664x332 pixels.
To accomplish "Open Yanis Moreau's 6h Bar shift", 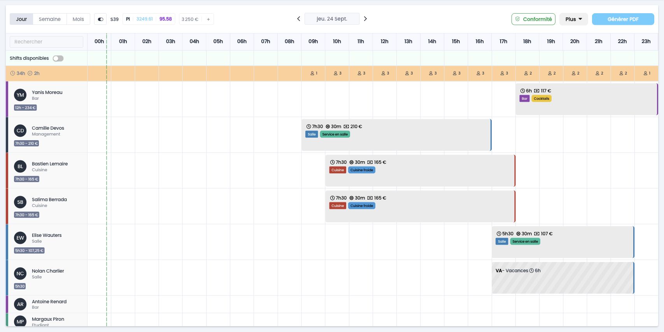I will point(587,99).
